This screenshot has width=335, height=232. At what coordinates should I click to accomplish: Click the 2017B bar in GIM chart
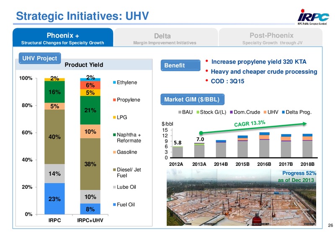[286, 146]
